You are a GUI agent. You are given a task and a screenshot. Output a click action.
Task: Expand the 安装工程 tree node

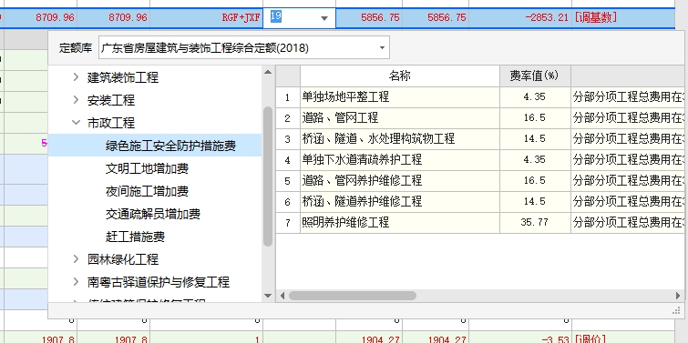[x=77, y=100]
